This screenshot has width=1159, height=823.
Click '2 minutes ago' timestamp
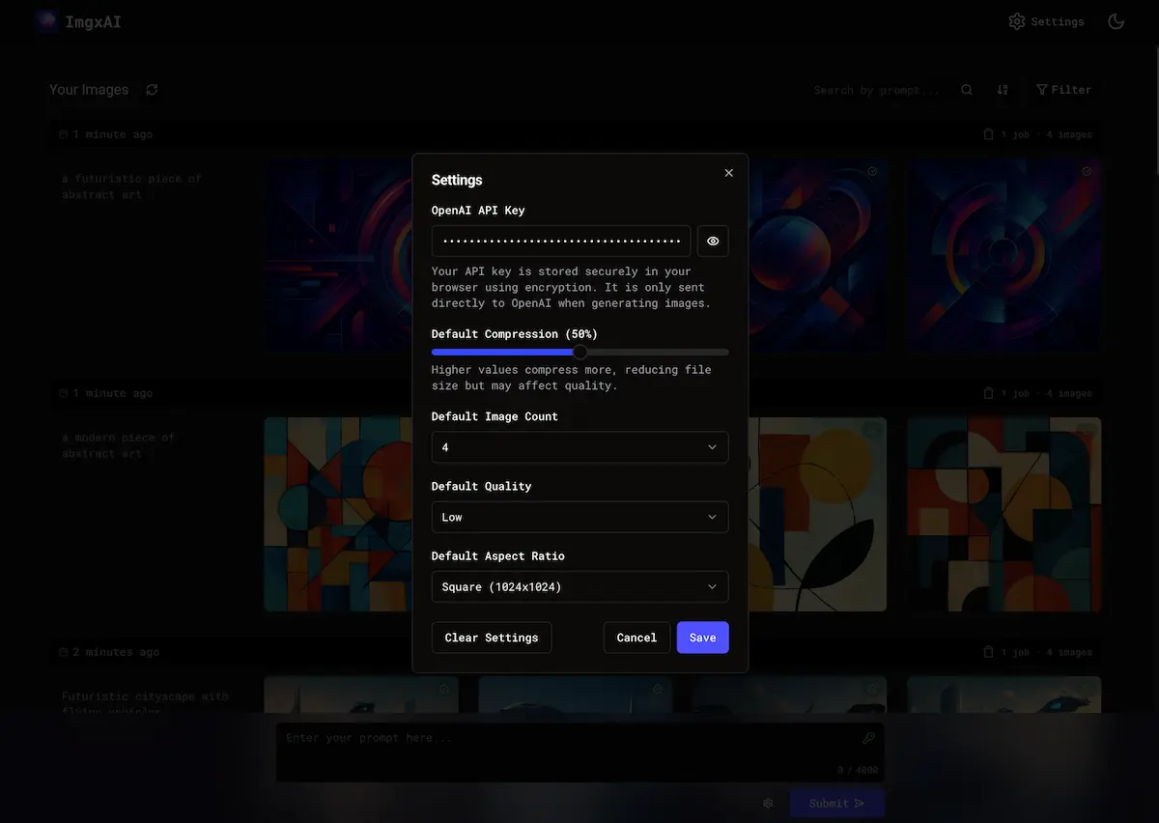click(116, 652)
